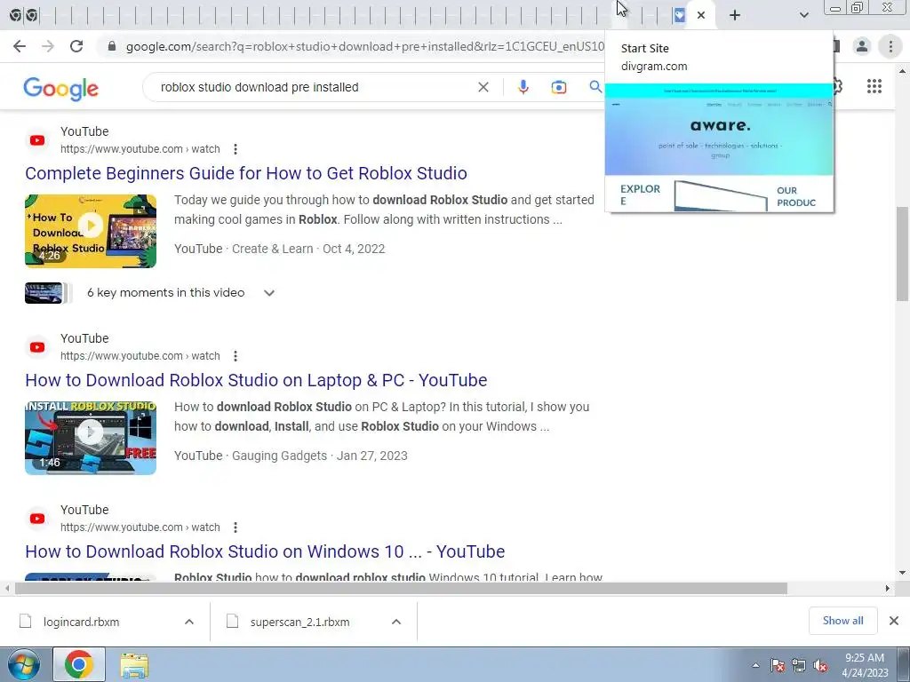This screenshot has width=910, height=682.
Task: Open the network status tray icon
Action: pos(799,665)
